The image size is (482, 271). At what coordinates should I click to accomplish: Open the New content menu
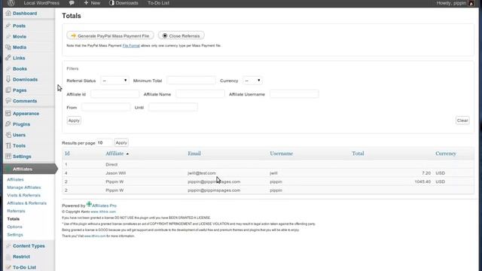[92, 3]
